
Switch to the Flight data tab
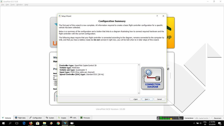point(20,118)
